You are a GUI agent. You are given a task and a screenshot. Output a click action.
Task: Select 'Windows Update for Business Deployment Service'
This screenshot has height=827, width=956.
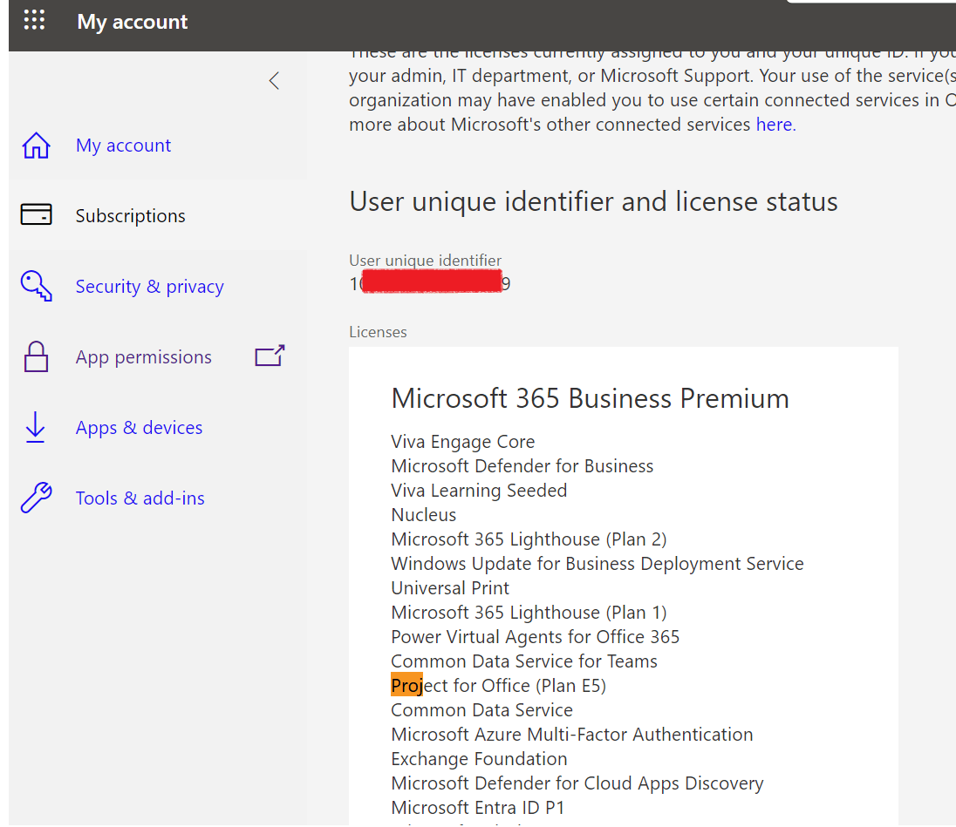pos(597,563)
